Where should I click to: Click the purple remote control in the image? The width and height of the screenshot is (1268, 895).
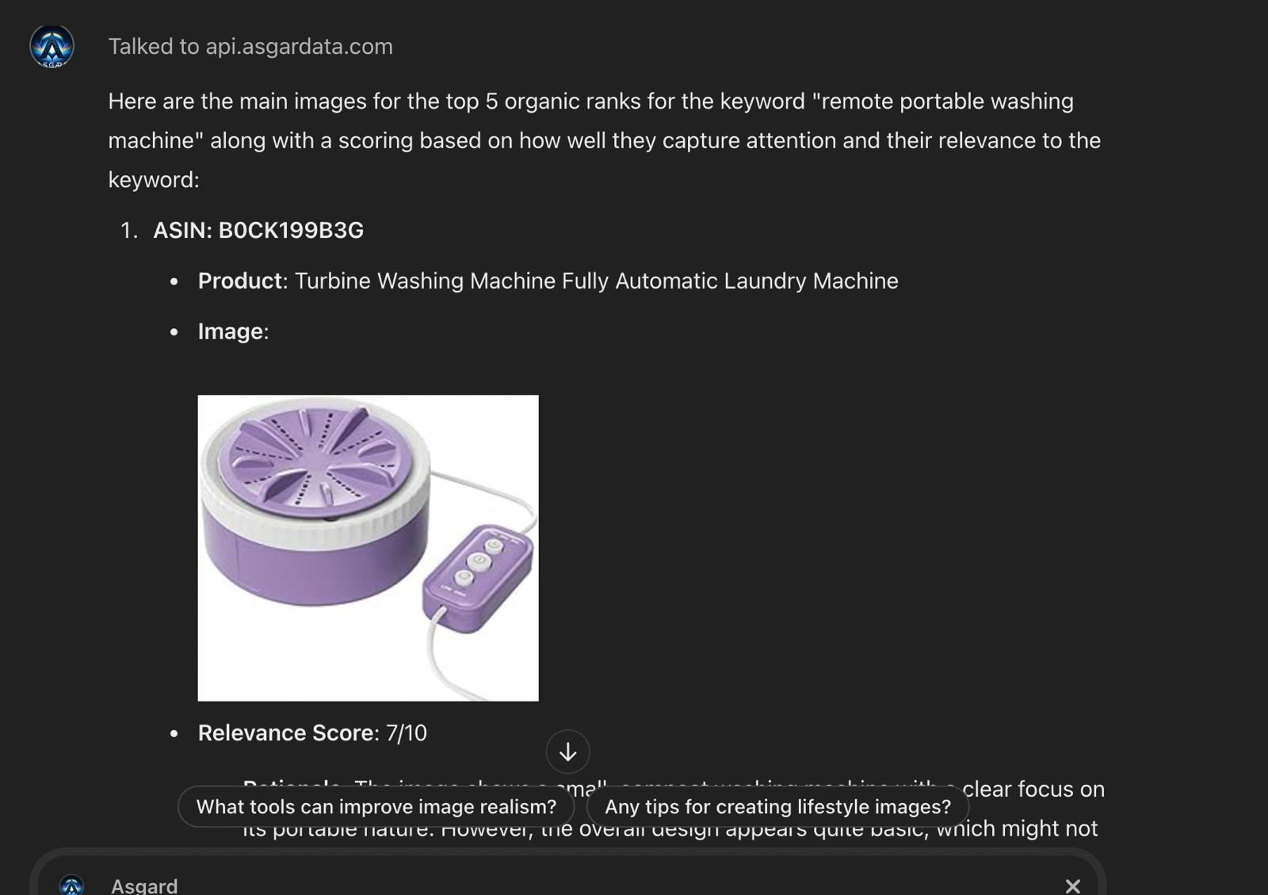tap(476, 579)
